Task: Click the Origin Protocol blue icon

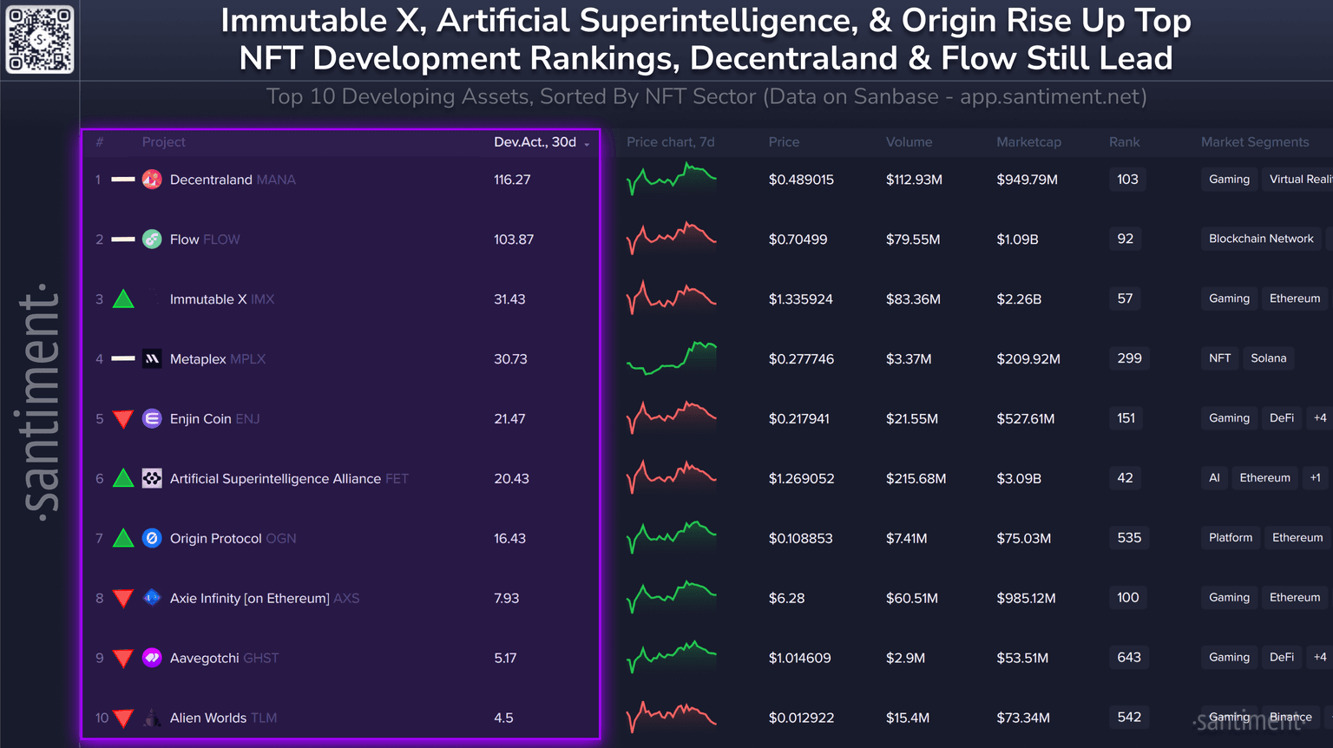Action: [x=152, y=539]
